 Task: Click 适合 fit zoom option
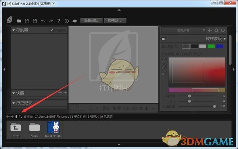(105, 108)
